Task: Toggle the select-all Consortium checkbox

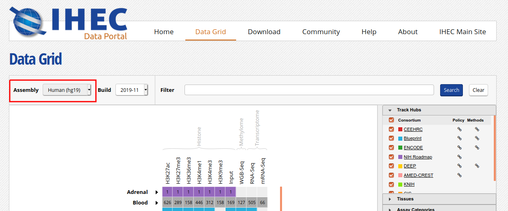Action: coord(391,120)
